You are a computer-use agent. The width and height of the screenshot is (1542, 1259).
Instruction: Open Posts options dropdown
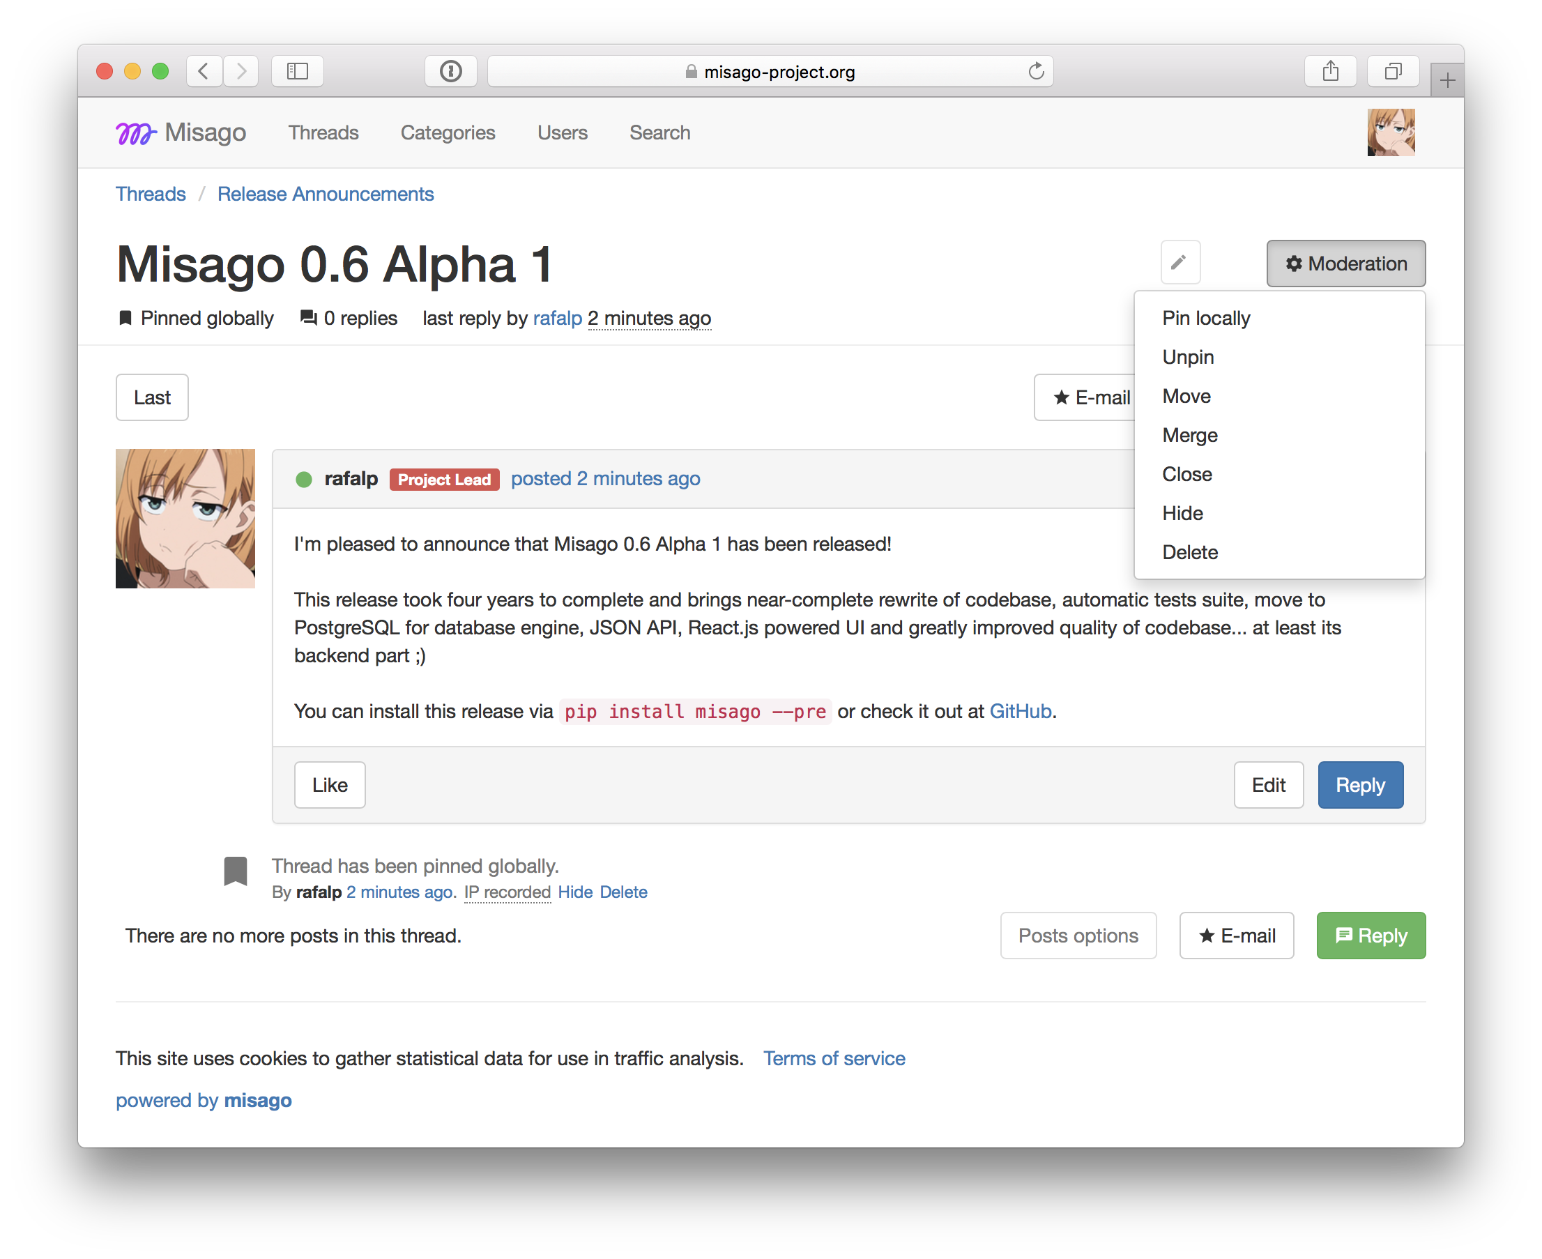tap(1078, 936)
